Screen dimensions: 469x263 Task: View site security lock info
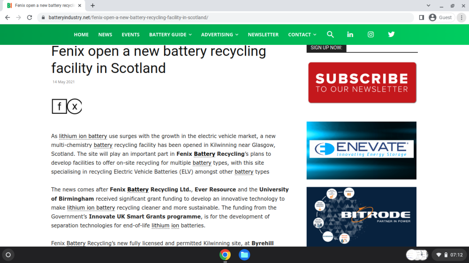(x=43, y=18)
